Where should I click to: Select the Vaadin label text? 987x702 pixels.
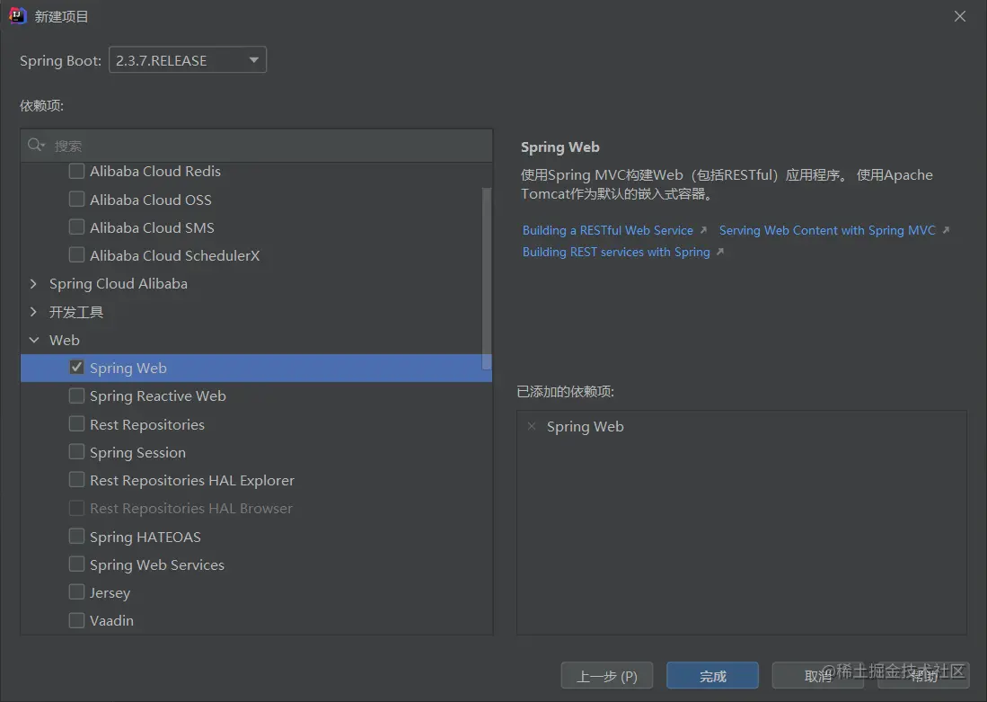111,621
